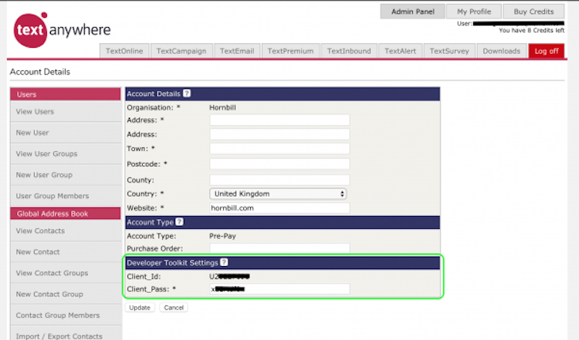Click the Log off button

tap(547, 51)
